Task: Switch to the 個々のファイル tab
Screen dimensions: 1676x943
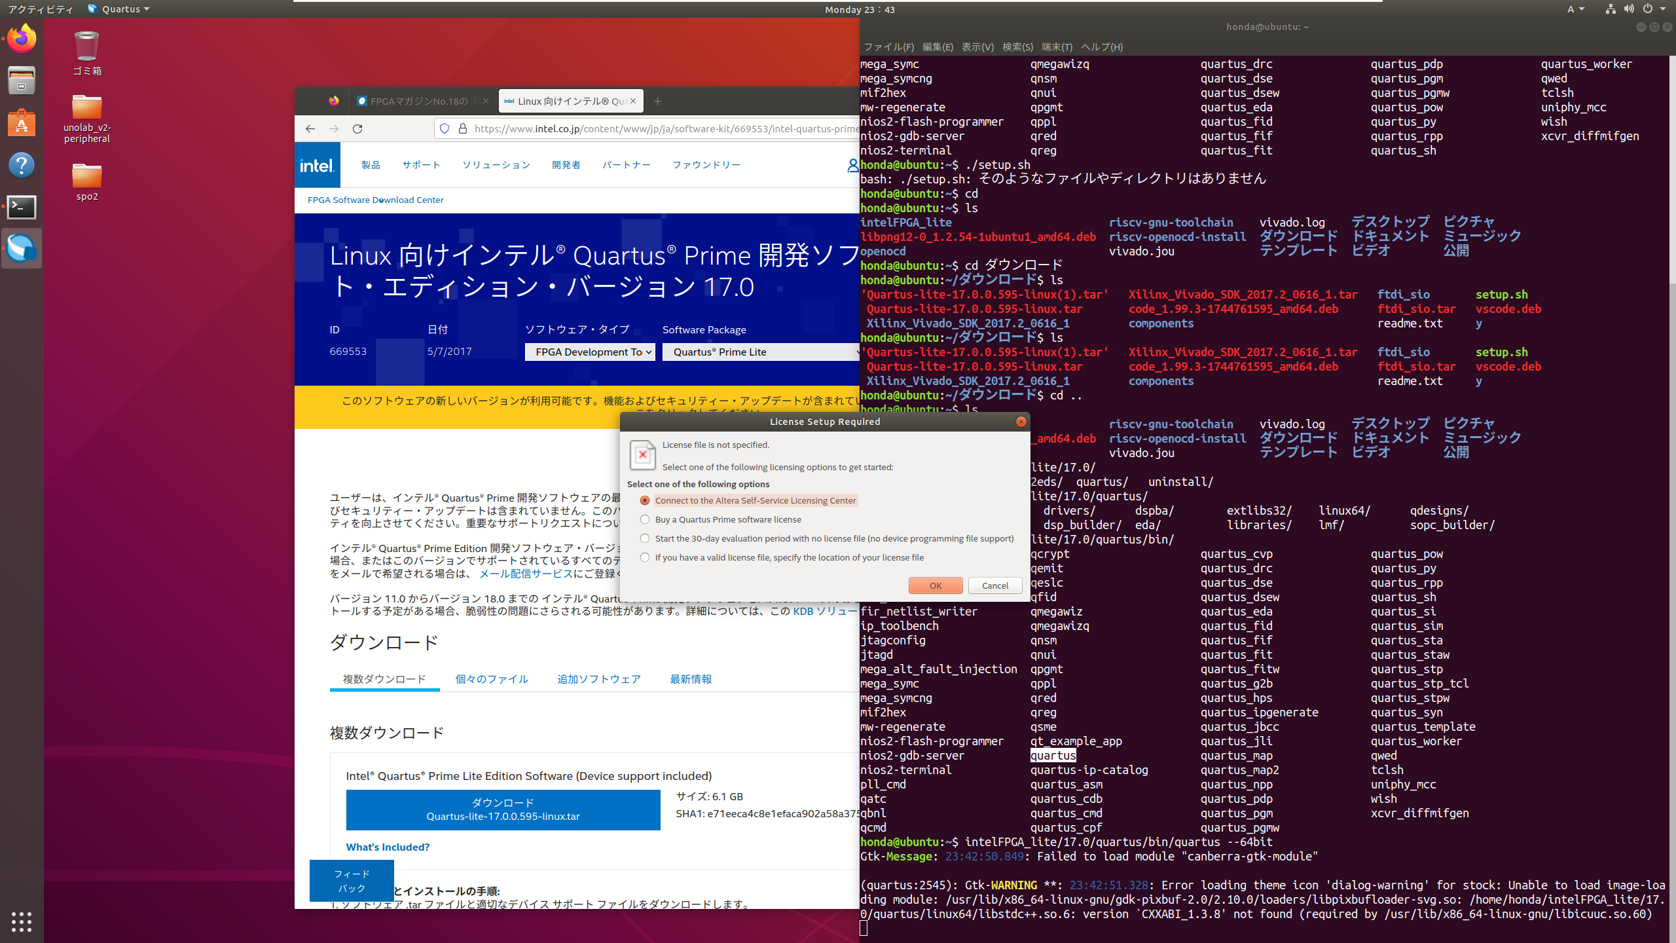Action: 492,679
